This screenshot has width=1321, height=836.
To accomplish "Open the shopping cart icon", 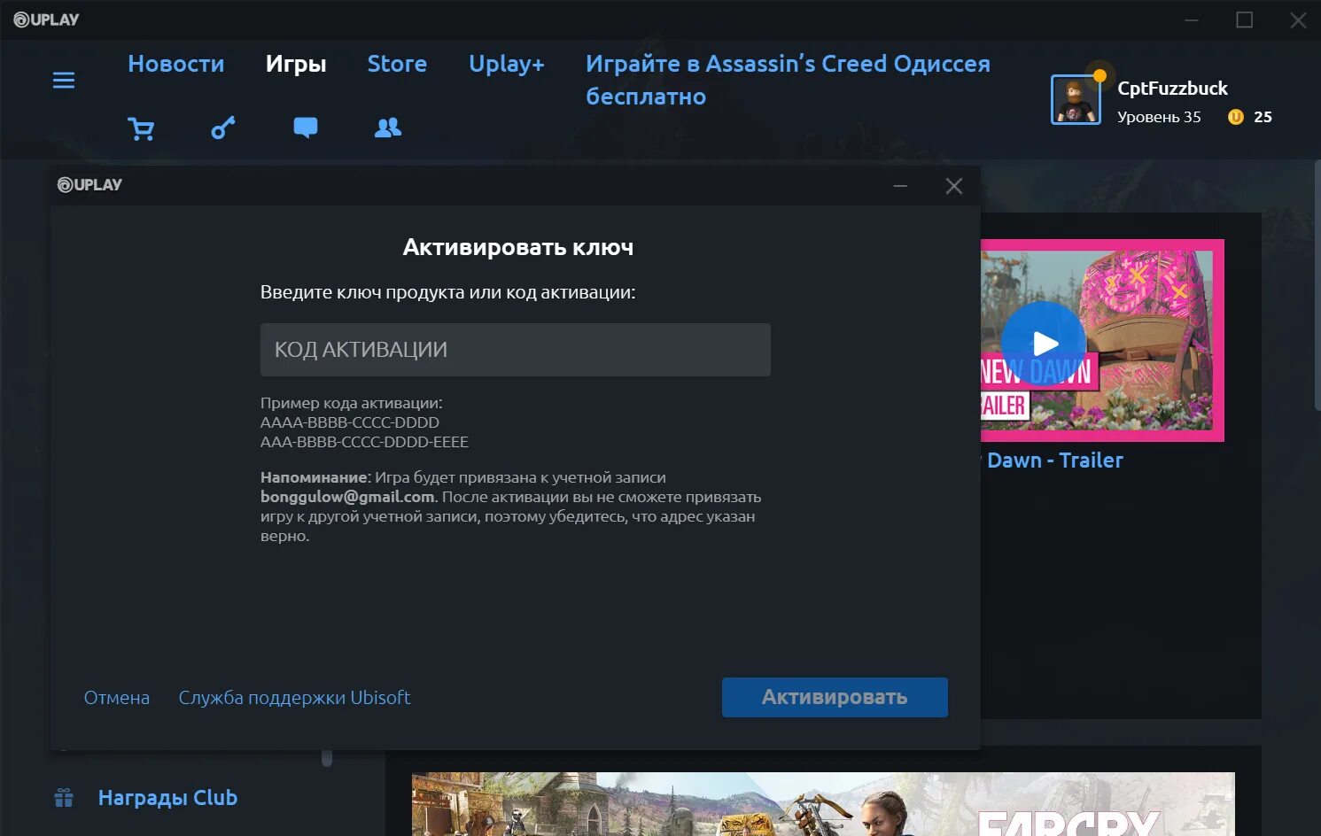I will point(141,129).
